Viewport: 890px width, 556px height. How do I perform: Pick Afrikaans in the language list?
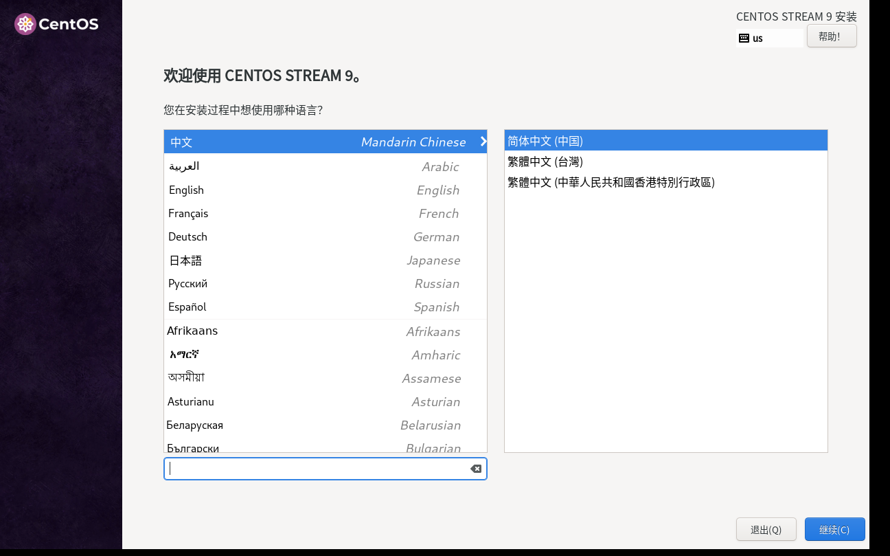326,331
